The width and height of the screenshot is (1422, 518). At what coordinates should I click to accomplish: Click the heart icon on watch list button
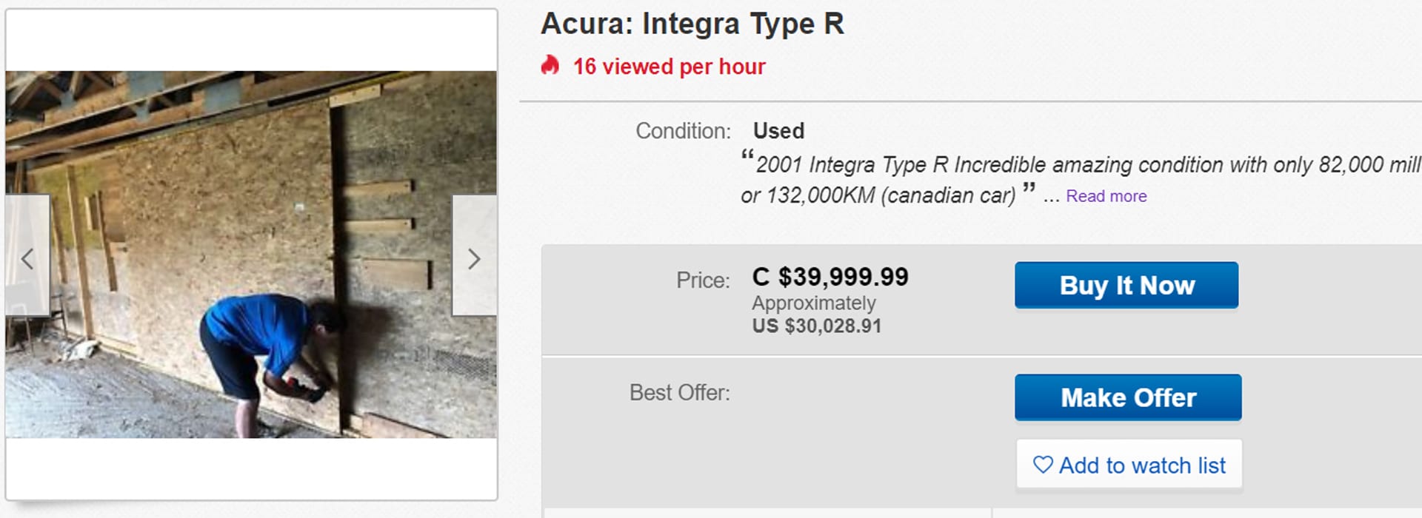coord(1043,465)
